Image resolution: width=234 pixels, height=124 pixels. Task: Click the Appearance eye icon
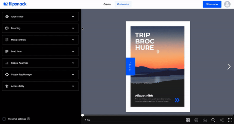tap(7, 17)
